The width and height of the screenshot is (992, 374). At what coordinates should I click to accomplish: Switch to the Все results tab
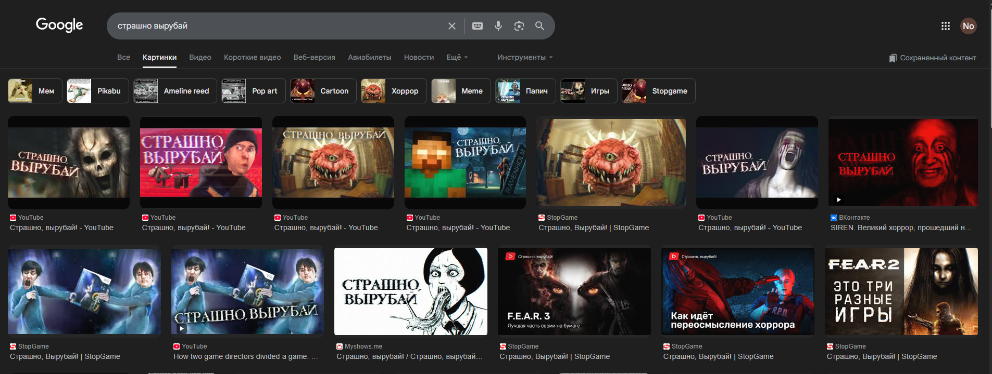(123, 57)
